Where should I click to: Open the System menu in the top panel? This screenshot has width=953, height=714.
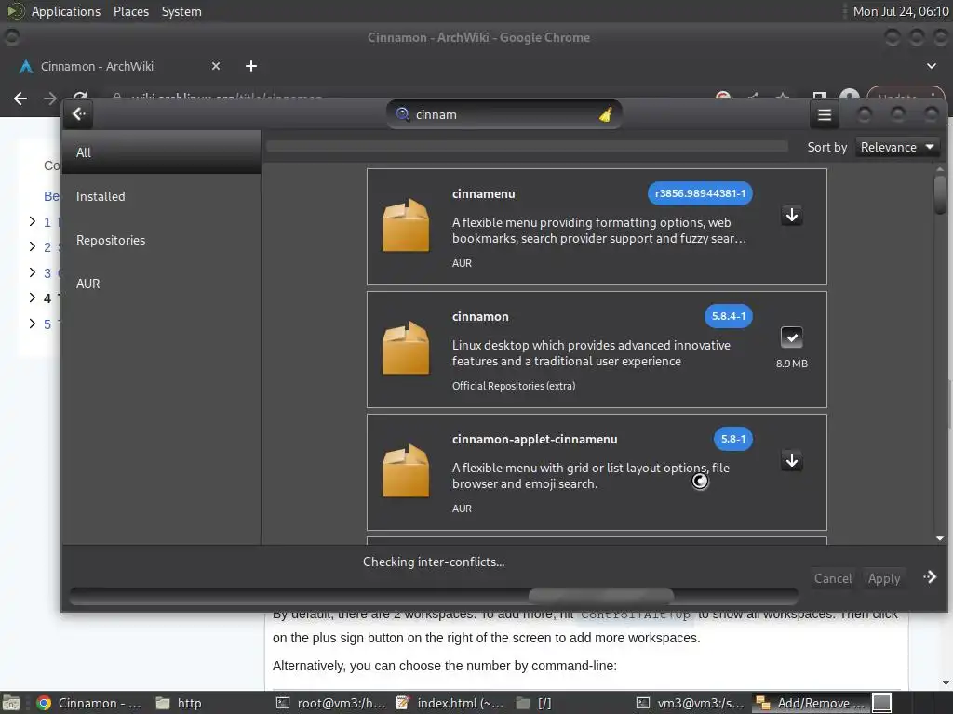[181, 11]
